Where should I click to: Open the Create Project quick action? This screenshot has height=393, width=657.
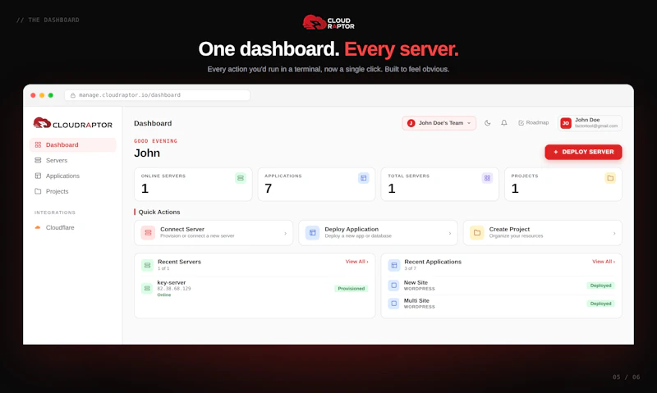pyautogui.click(x=543, y=233)
